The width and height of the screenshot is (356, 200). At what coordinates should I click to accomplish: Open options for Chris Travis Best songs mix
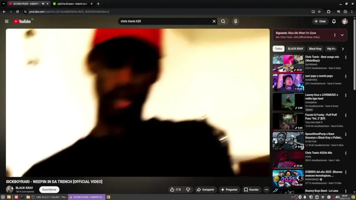coord(346,57)
